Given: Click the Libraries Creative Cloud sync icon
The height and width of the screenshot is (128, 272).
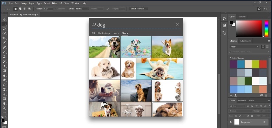Looking at the screenshot, I should 262,95.
